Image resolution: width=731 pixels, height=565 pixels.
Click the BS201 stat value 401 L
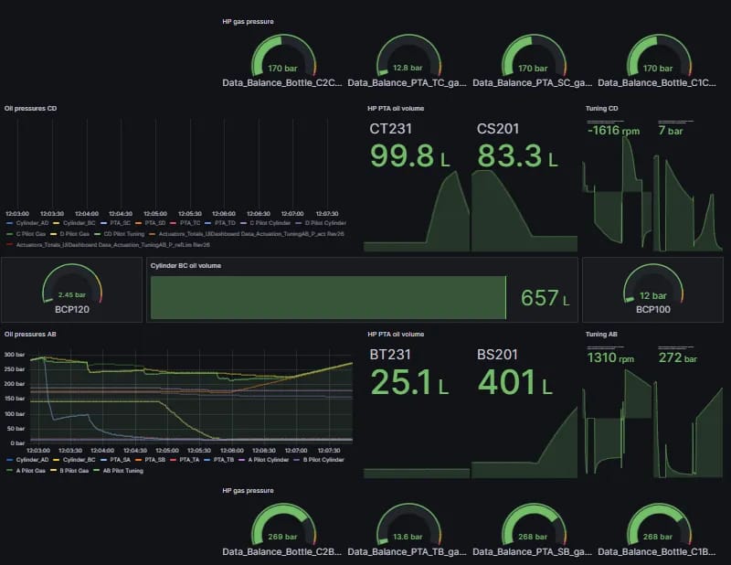[515, 382]
